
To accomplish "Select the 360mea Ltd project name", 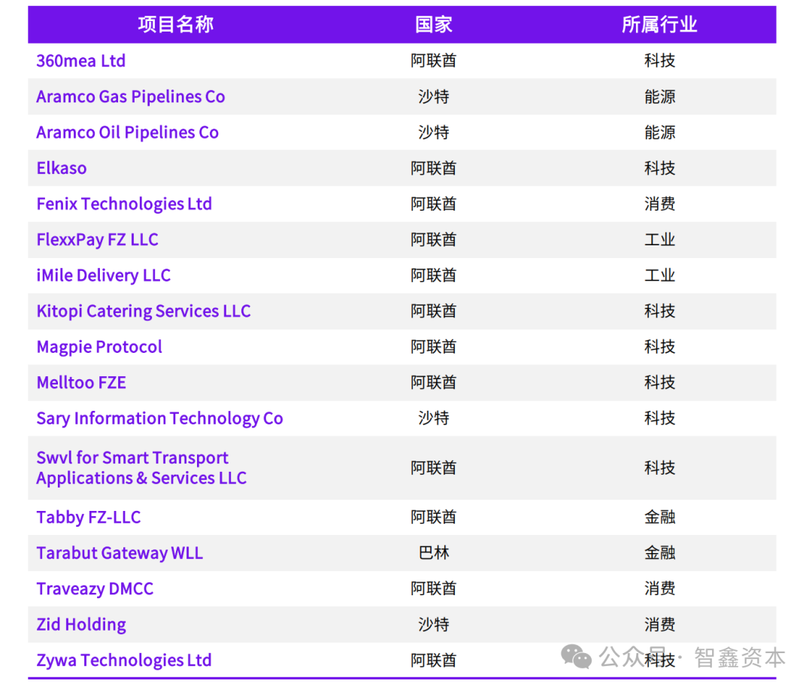I will (80, 61).
